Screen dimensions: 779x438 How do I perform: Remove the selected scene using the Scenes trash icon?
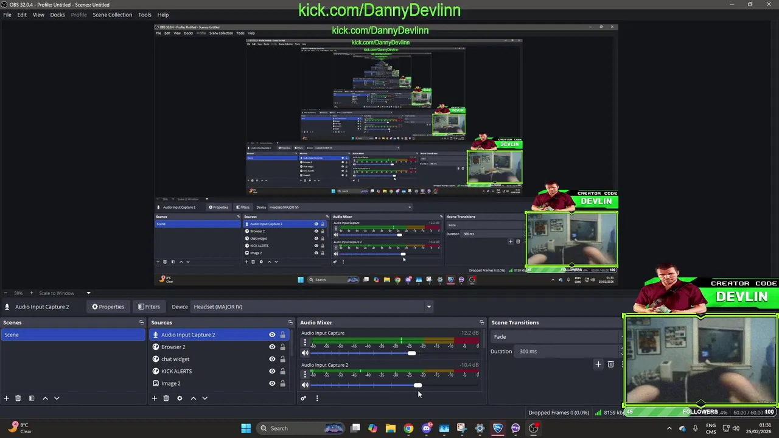(18, 398)
